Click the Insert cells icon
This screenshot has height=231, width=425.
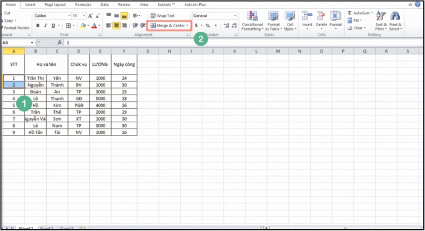point(307,16)
